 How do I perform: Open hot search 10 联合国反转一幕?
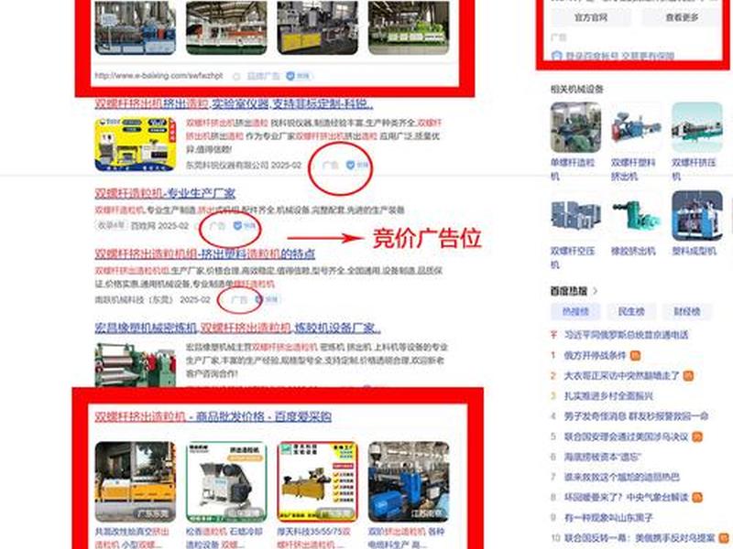[640, 538]
